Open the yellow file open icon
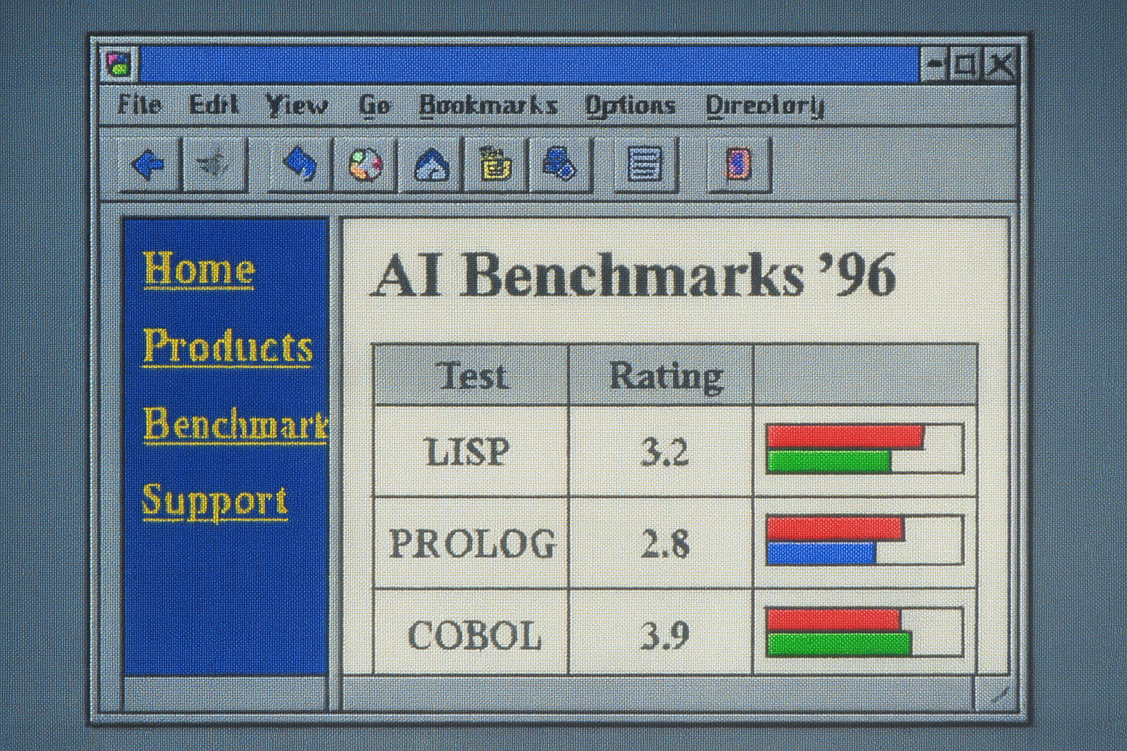The width and height of the screenshot is (1127, 751). [x=495, y=165]
